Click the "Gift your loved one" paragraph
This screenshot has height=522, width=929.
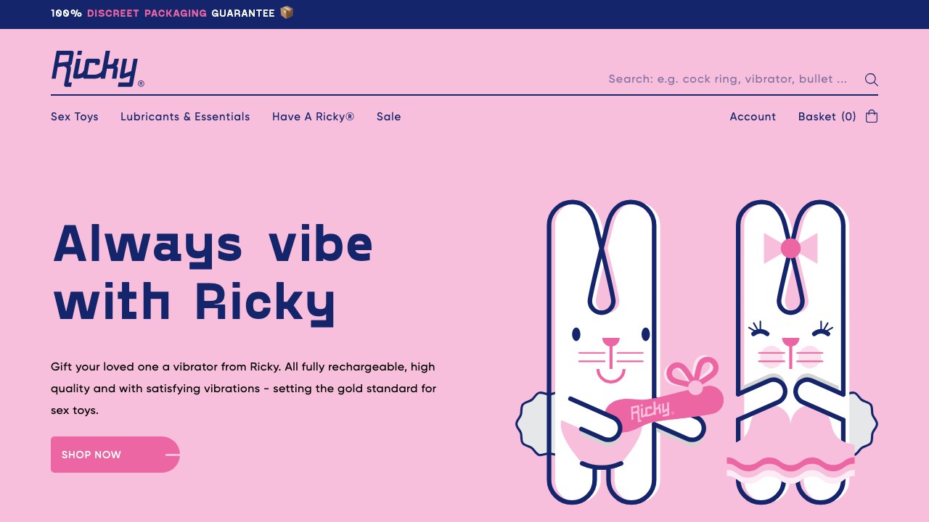pyautogui.click(x=244, y=389)
